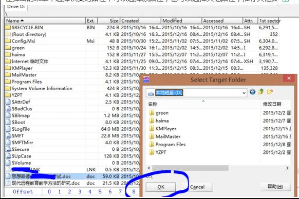Open help with the 帮助(H) button

tap(275, 186)
